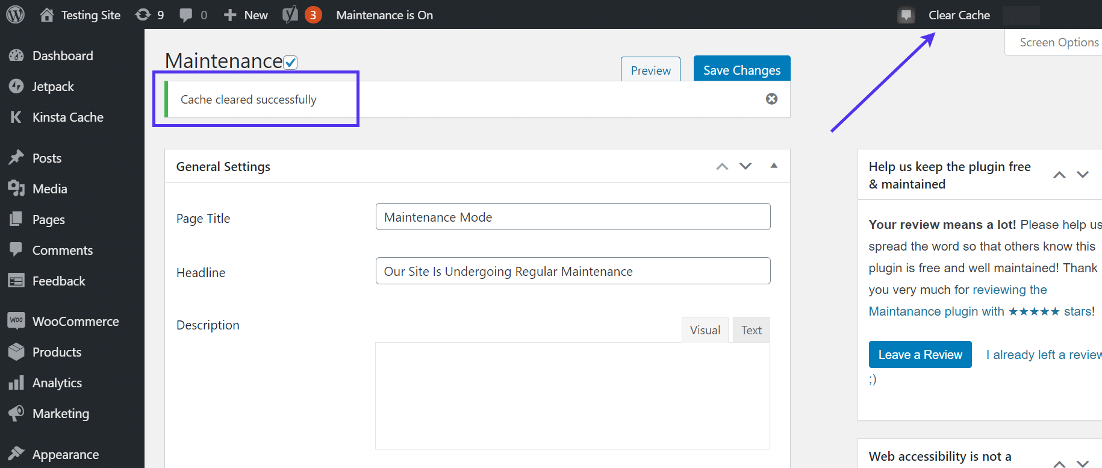Switch to the Visual editor tab

705,330
